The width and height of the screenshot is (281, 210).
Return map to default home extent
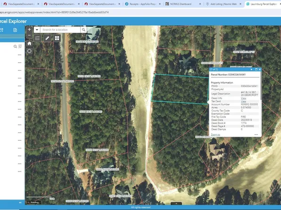point(29,43)
